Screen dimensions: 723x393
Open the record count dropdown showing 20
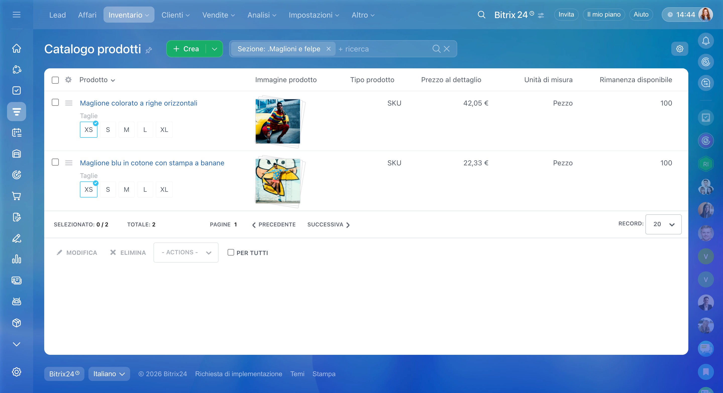[x=663, y=224]
